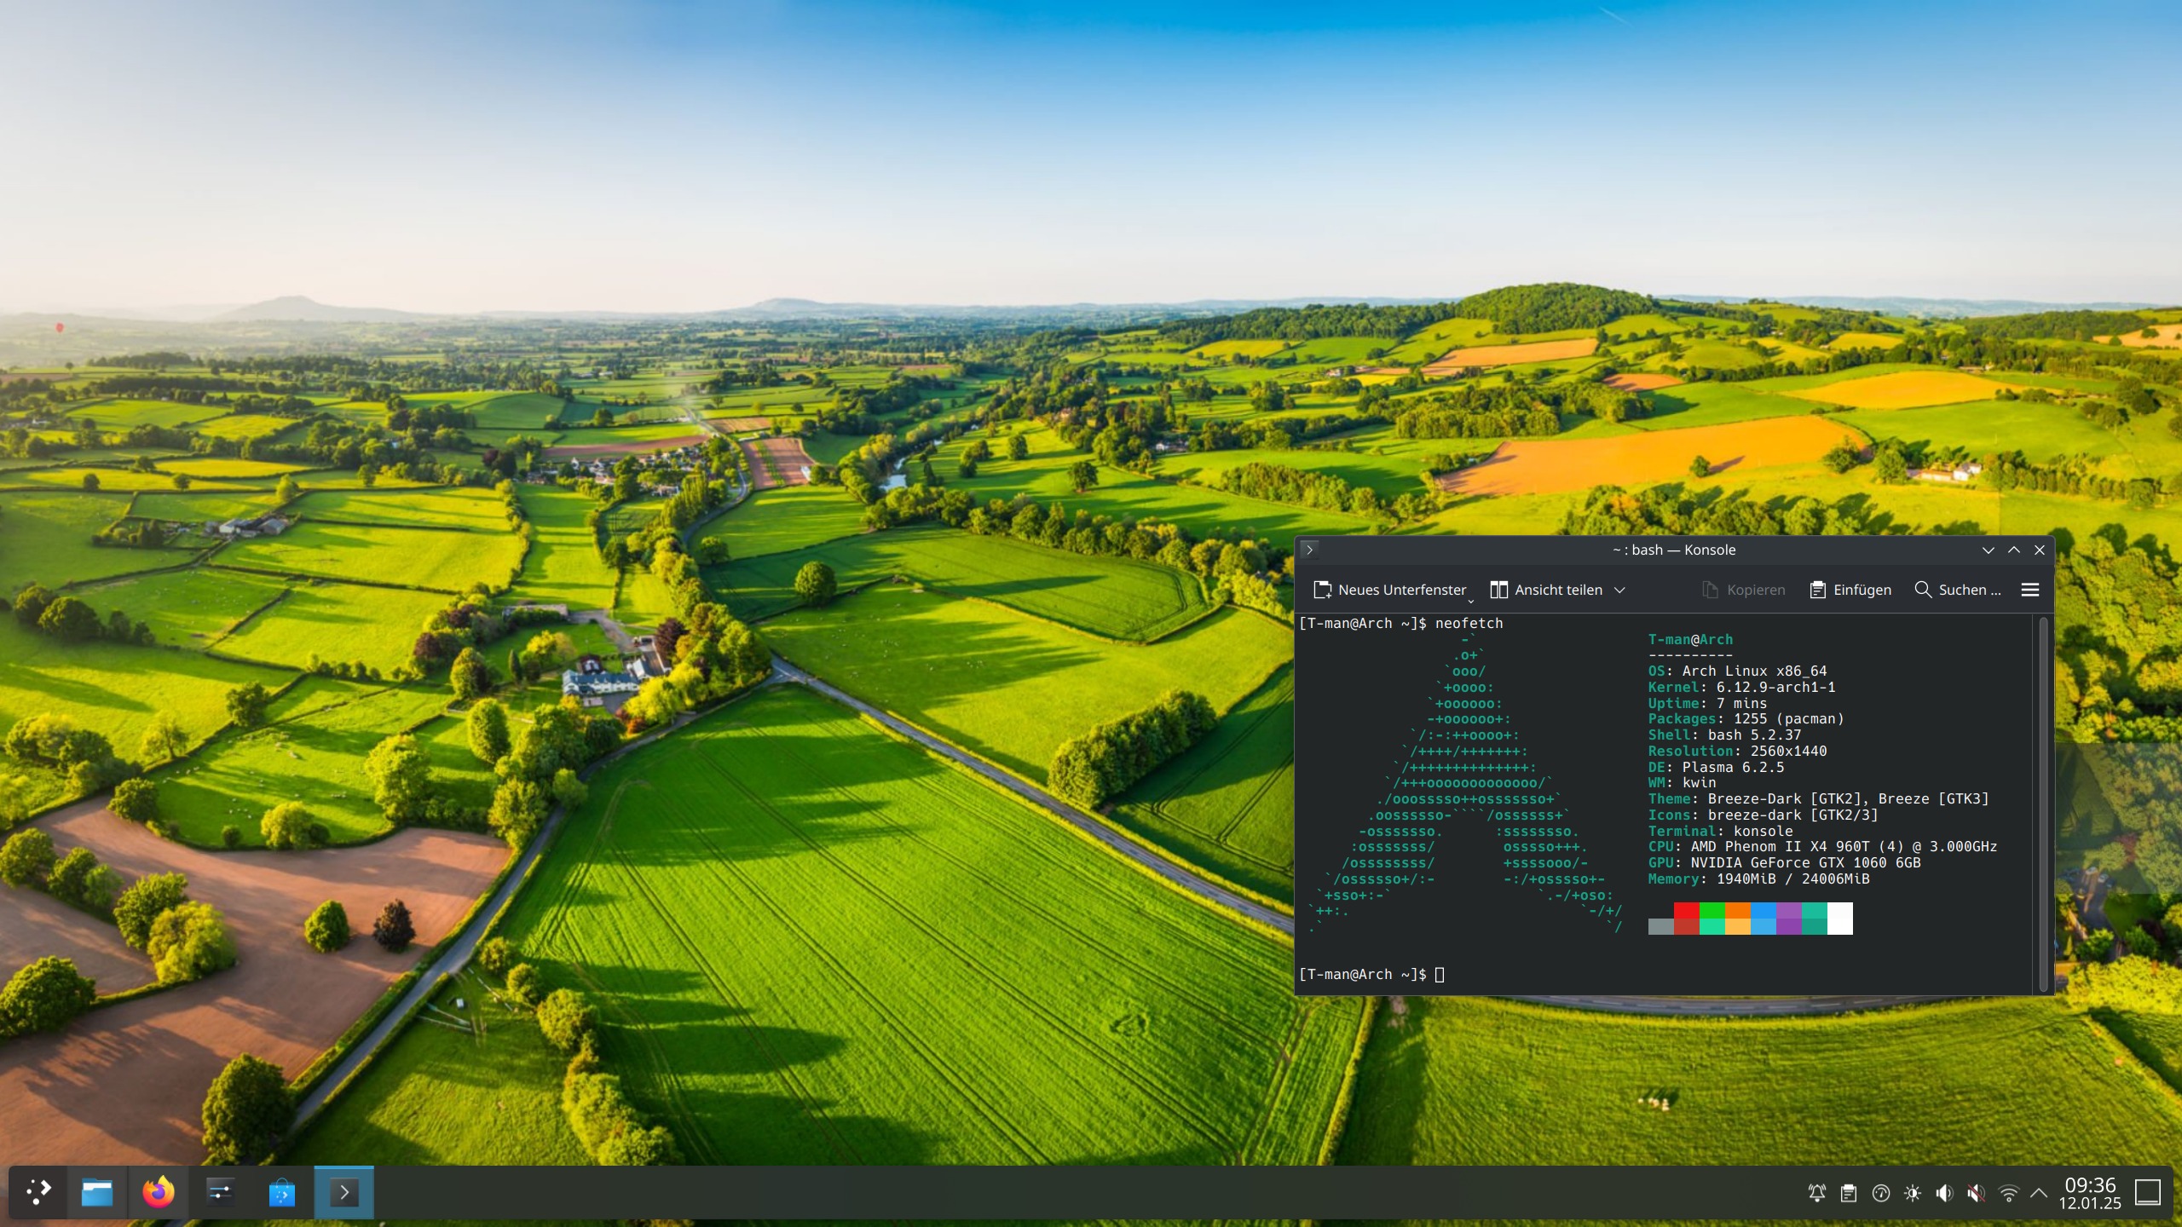The width and height of the screenshot is (2182, 1227).
Task: Click the speaker volume tray icon
Action: [1944, 1193]
